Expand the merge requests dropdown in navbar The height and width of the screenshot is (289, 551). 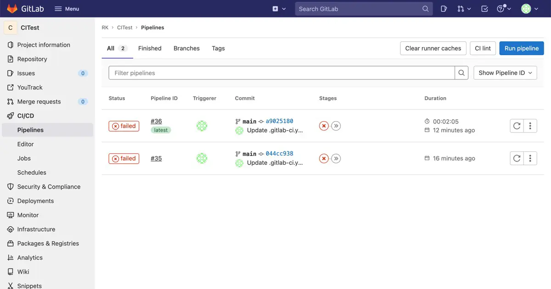coord(464,9)
